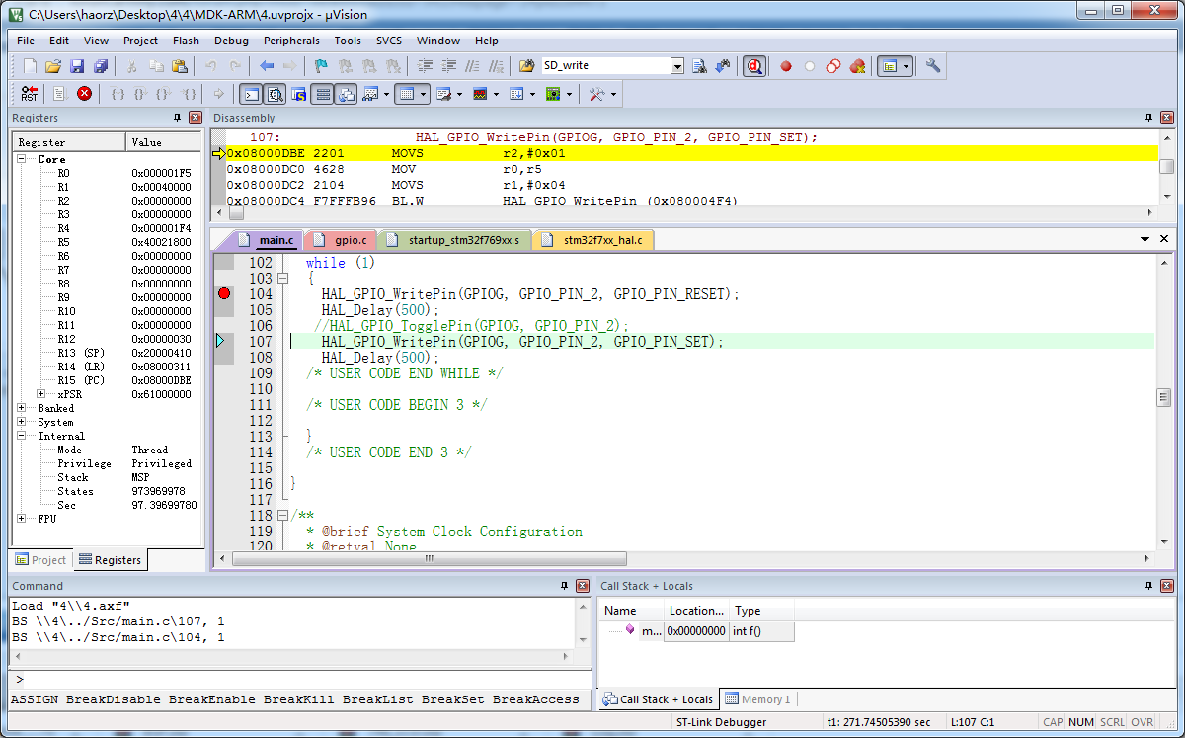Image resolution: width=1185 pixels, height=738 pixels.
Task: Close the Registers panel
Action: tap(194, 118)
